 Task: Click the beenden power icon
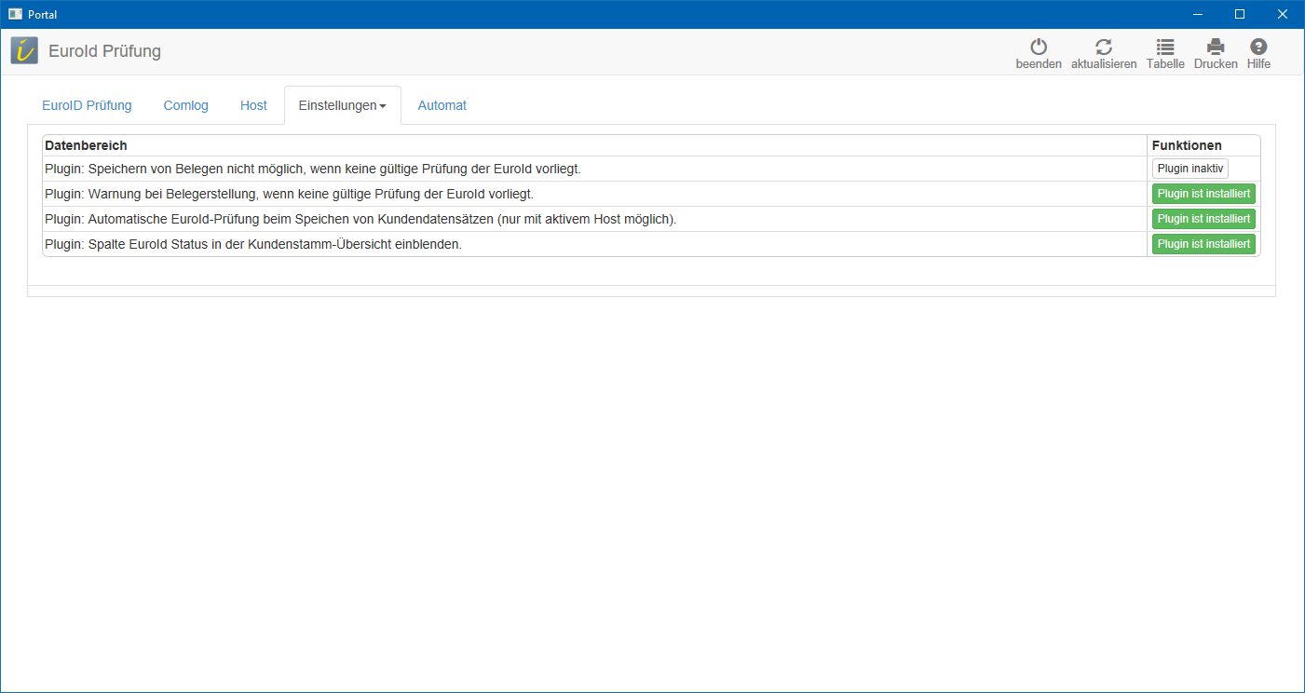1038,48
